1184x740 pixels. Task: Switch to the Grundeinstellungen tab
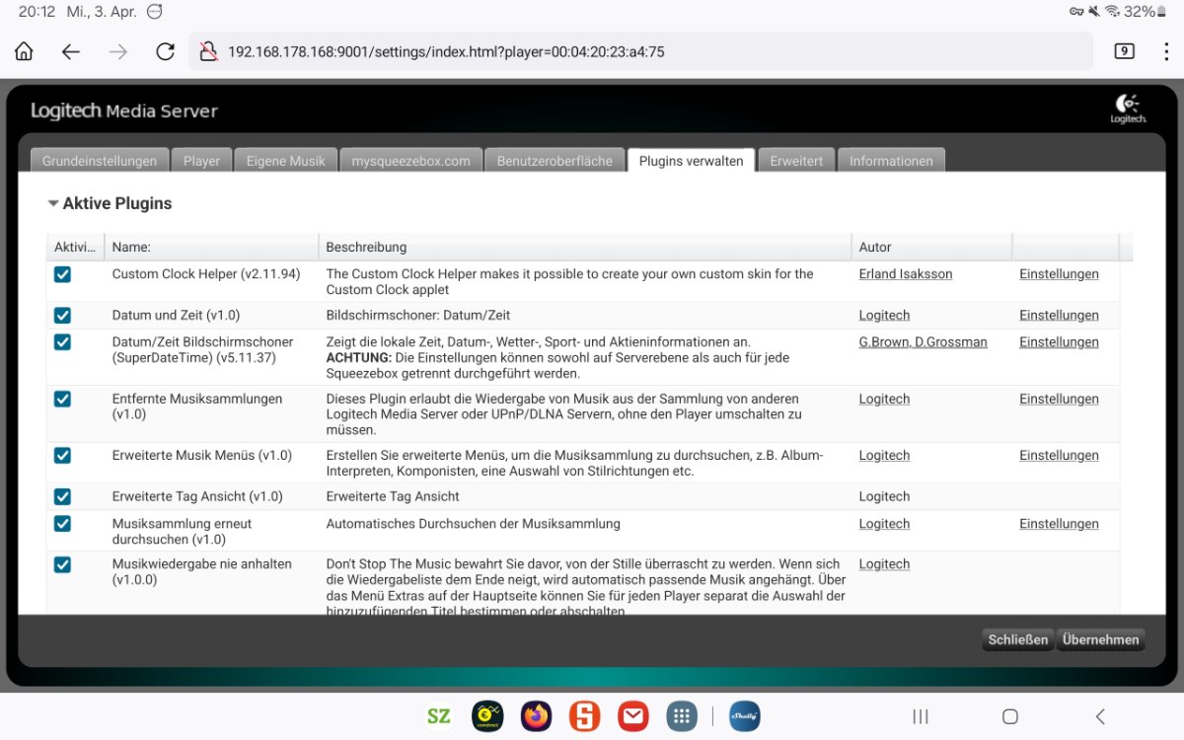(x=100, y=161)
